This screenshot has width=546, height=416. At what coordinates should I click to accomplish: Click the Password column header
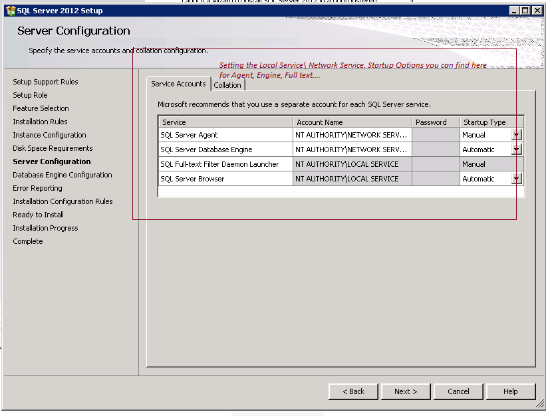click(436, 122)
